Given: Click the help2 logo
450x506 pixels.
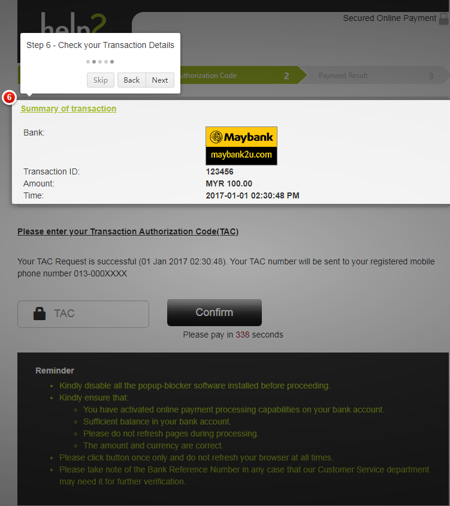Looking at the screenshot, I should click(x=74, y=23).
